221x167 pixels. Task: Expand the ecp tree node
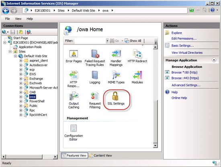click(x=21, y=70)
